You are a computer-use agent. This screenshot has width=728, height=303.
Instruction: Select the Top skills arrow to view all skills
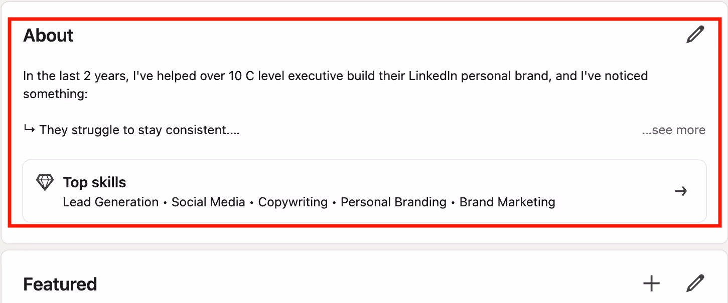click(681, 191)
